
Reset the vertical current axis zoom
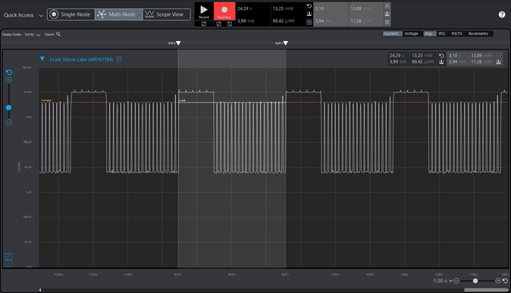pos(9,72)
